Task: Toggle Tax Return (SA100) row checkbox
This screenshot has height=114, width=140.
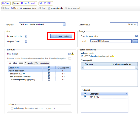Action: click(x=49, y=74)
